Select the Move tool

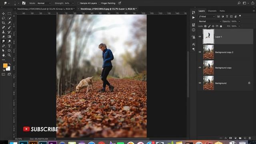(x=4, y=14)
